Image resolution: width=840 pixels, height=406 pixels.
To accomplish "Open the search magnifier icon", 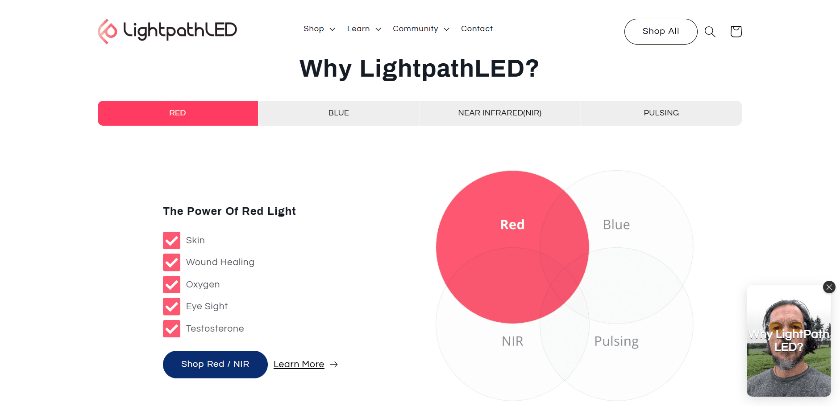I will (710, 32).
